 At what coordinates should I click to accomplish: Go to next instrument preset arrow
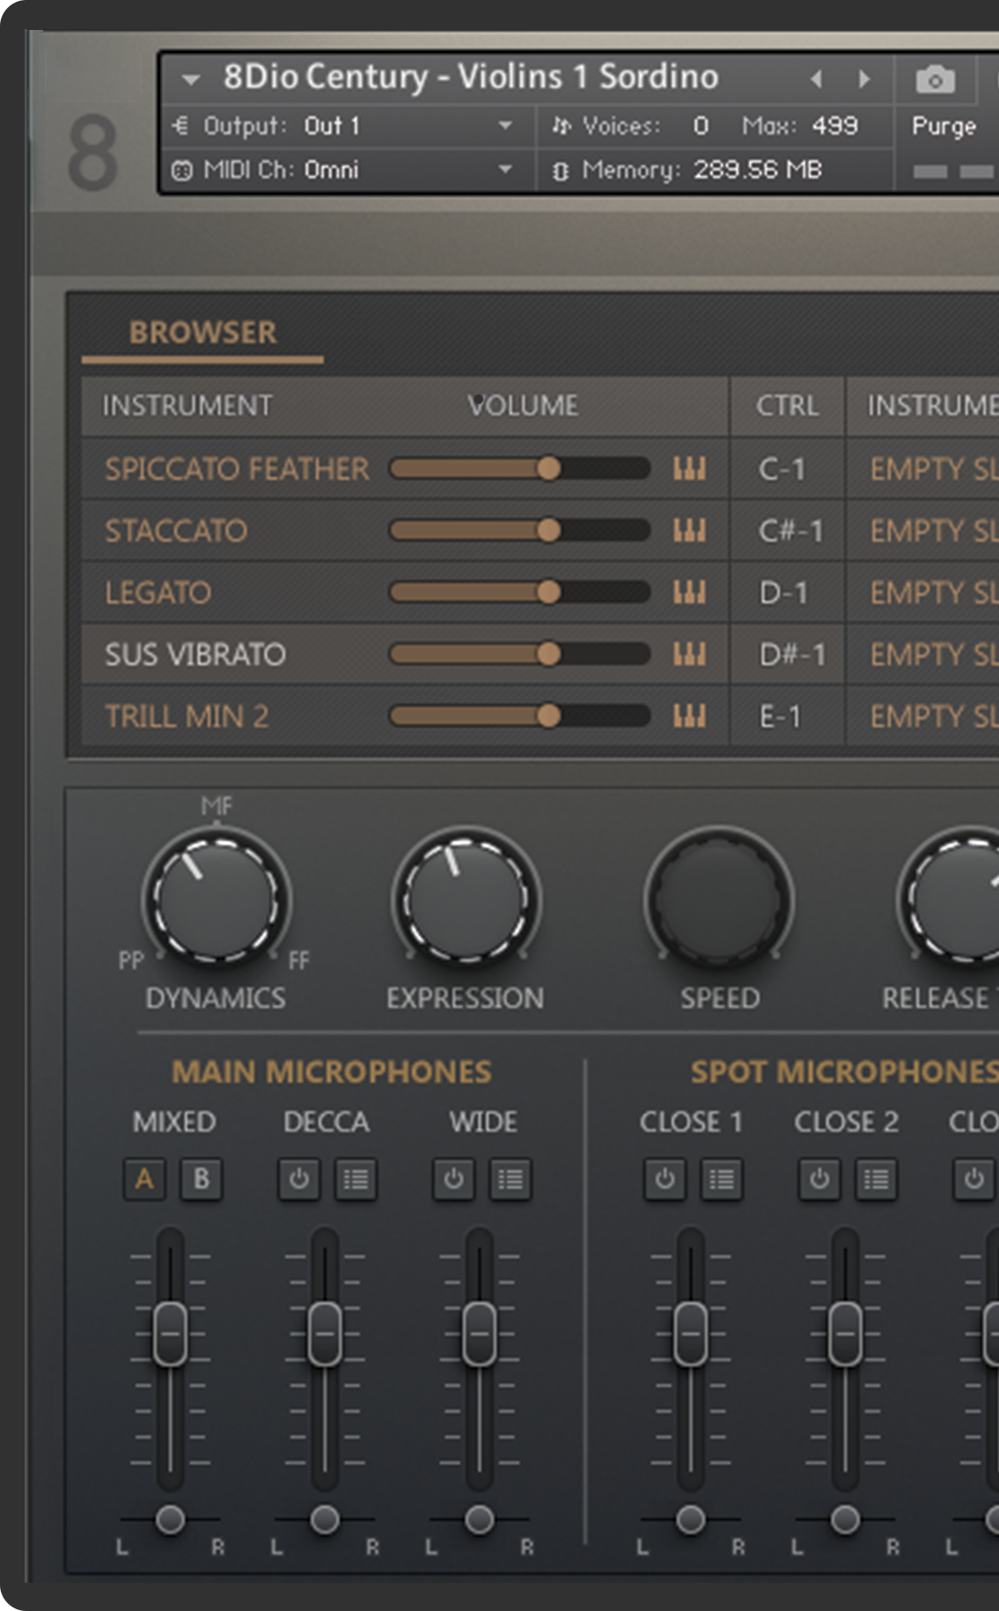pos(864,79)
